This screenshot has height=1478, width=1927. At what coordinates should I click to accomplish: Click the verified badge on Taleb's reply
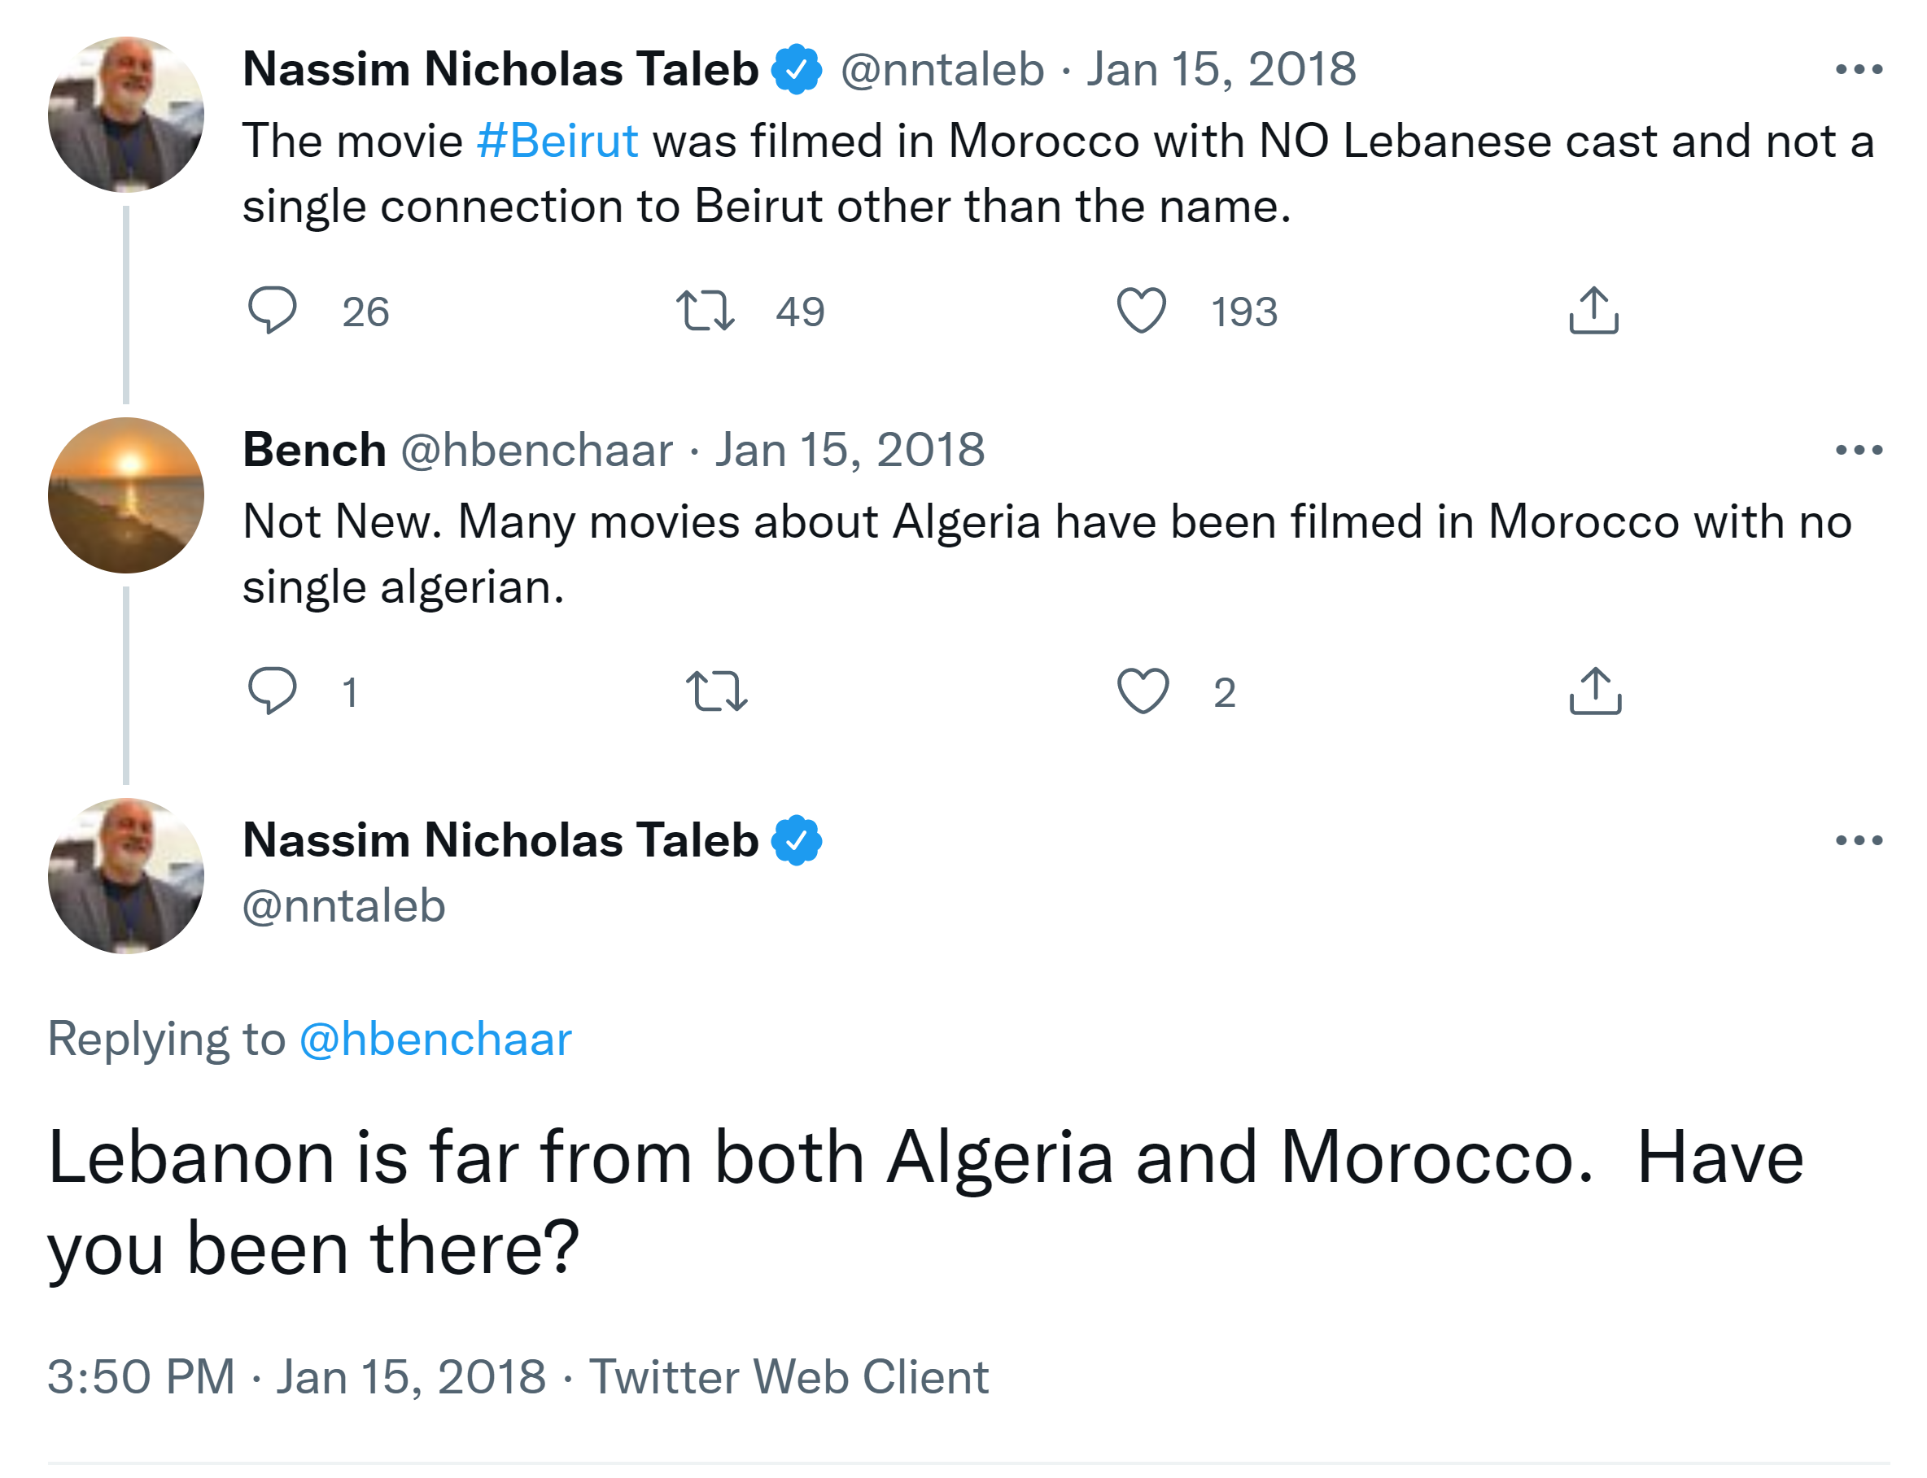pos(797,841)
